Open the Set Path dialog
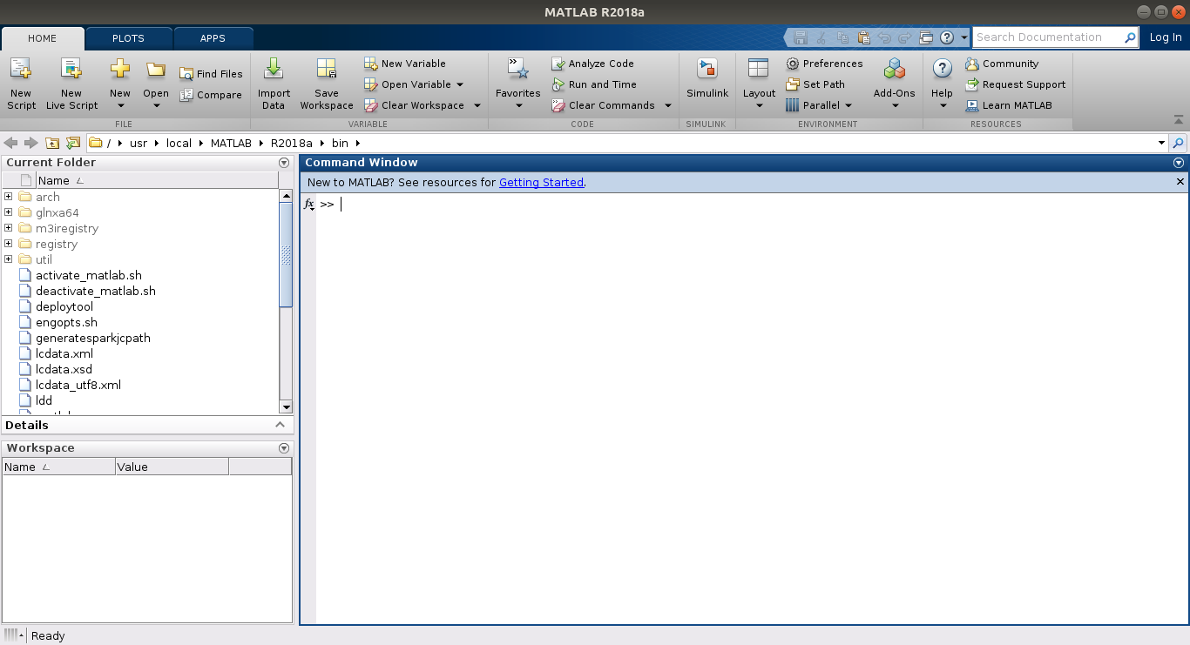This screenshot has height=645, width=1190. (815, 84)
